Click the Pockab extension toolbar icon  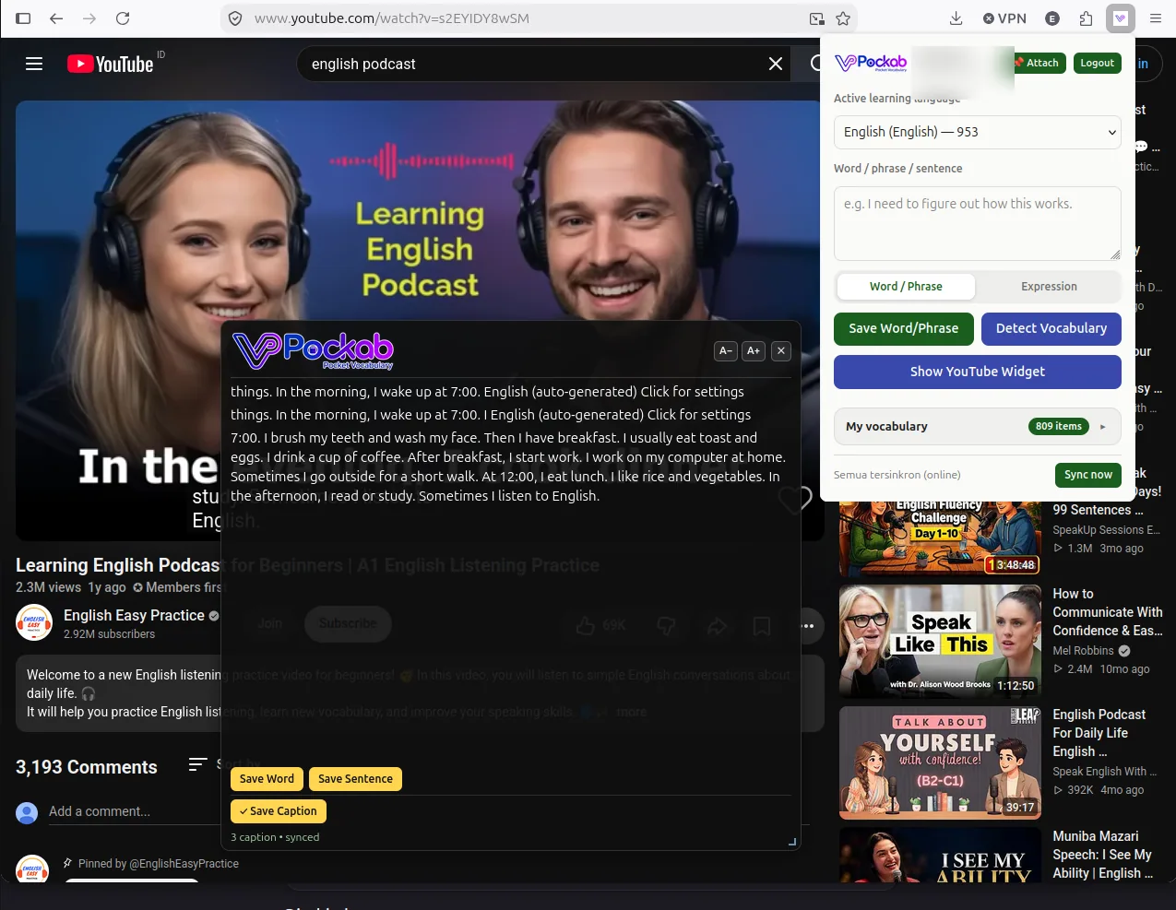tap(1121, 18)
